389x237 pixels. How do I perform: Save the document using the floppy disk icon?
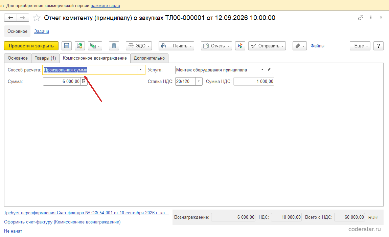(67, 46)
